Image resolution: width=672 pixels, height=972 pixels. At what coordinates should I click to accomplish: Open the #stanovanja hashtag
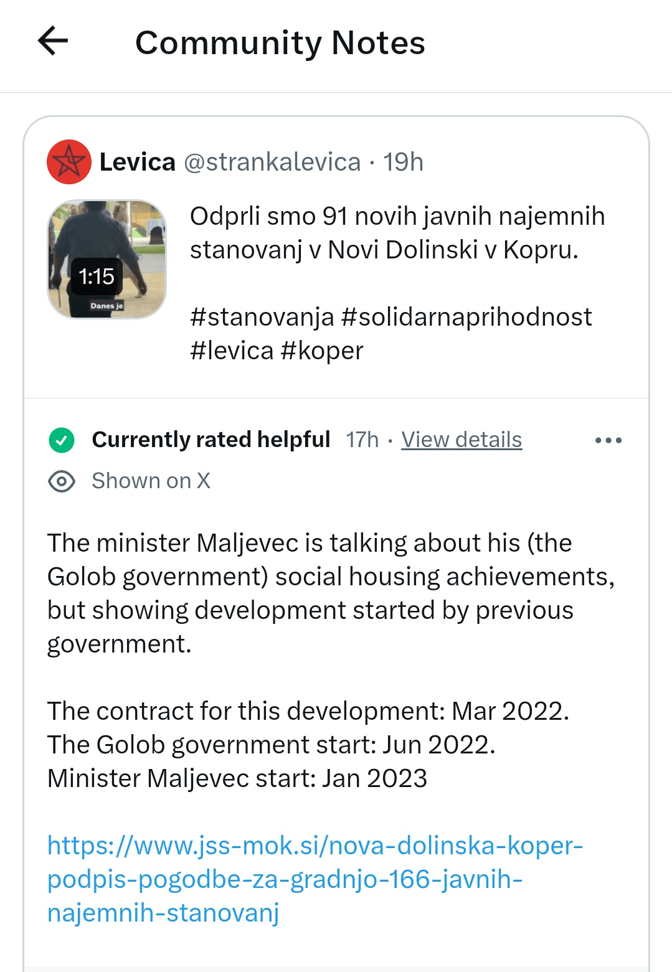262,317
